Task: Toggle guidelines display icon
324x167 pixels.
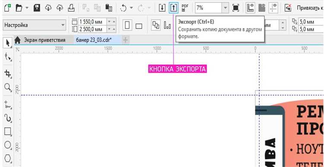Action: [x=273, y=8]
